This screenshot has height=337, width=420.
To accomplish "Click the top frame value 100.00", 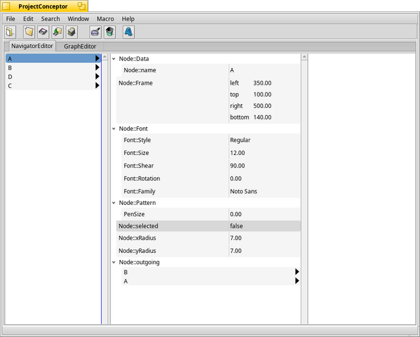I will [x=262, y=95].
